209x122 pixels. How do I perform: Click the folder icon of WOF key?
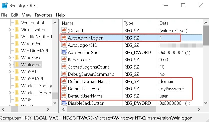(x=17, y=99)
